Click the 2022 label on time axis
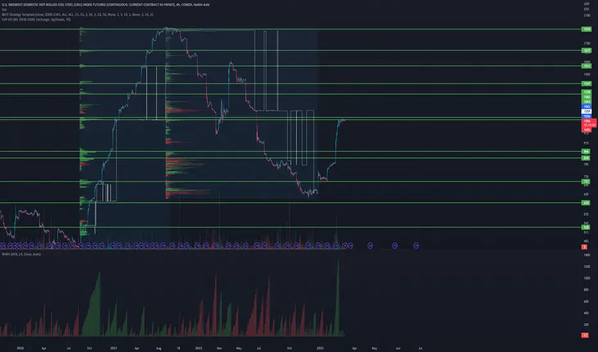Viewport: 598px width, 352px height. [x=199, y=348]
